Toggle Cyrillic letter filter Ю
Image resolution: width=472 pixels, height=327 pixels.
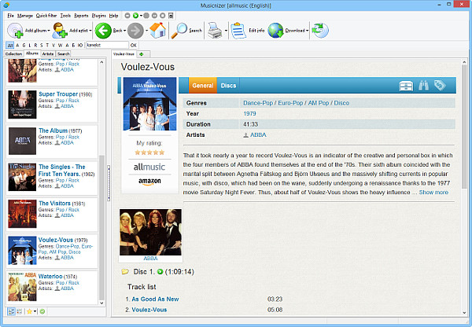[x=80, y=45]
